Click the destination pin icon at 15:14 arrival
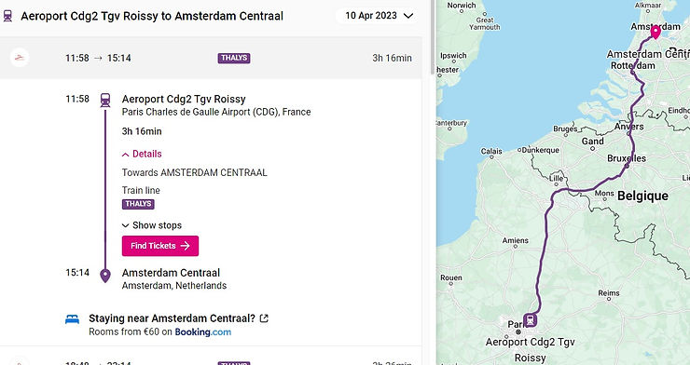This screenshot has width=690, height=365. tap(105, 276)
